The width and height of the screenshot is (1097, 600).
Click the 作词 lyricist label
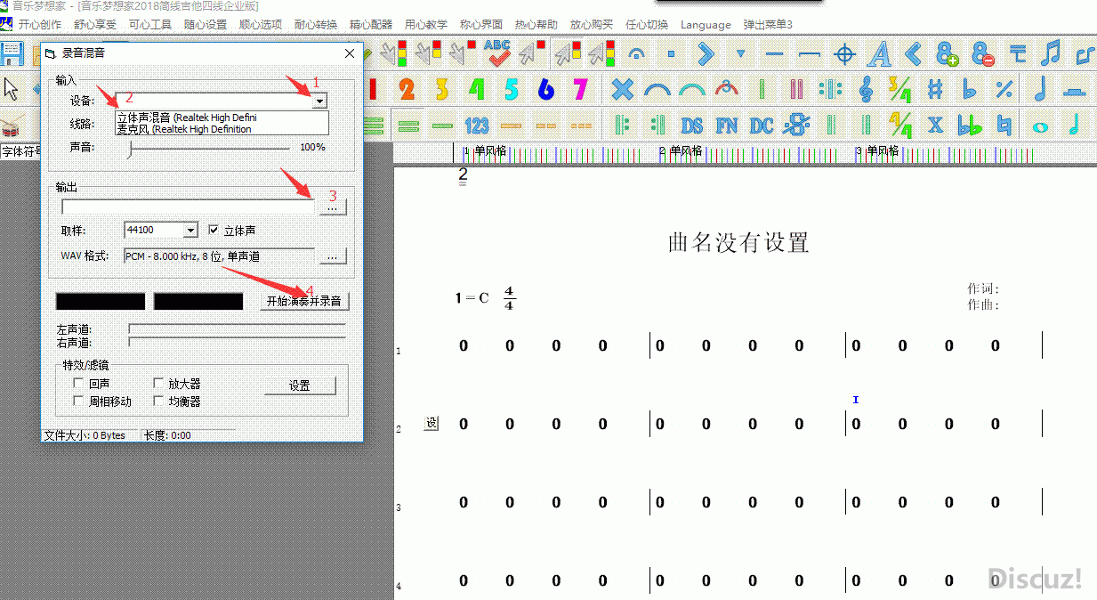pos(983,288)
